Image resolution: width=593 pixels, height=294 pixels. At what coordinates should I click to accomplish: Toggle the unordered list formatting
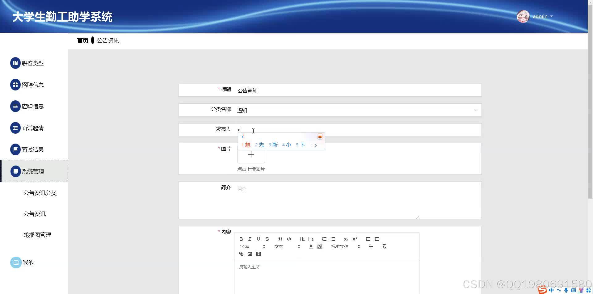[x=333, y=239]
